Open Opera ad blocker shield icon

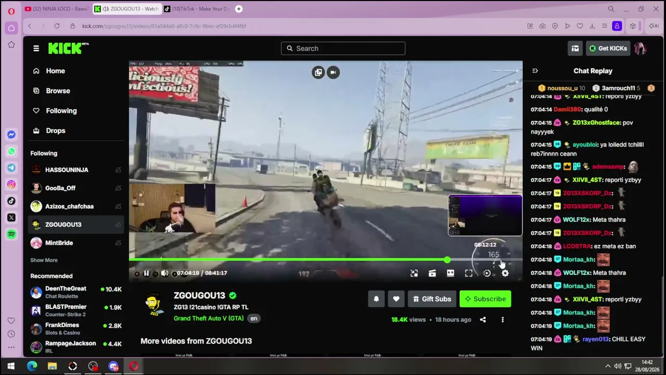click(x=555, y=26)
